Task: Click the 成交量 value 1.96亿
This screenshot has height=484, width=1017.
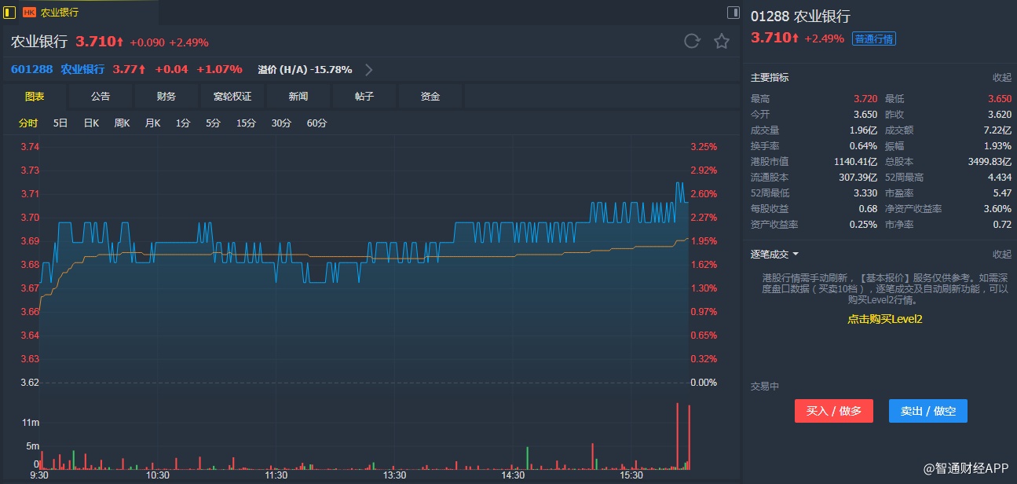Action: pyautogui.click(x=863, y=130)
